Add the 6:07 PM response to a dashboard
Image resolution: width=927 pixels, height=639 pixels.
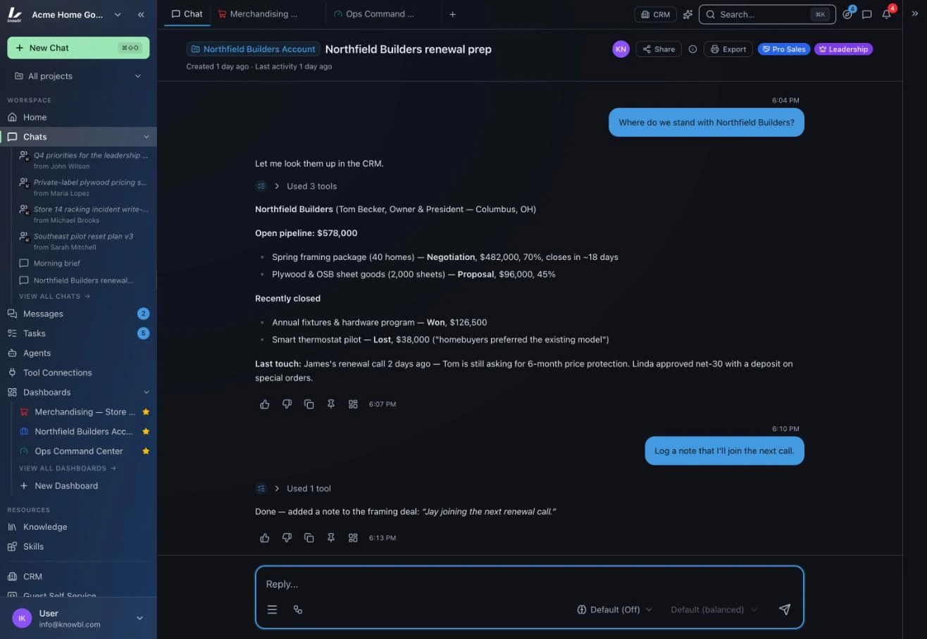click(x=353, y=404)
